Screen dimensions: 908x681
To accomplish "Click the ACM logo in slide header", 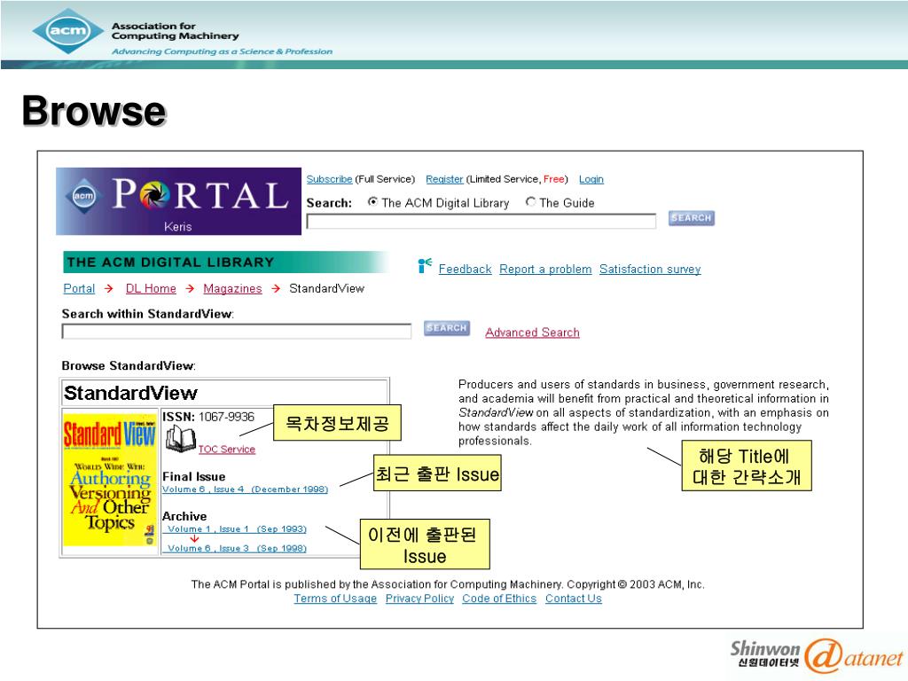I will pos(69,30).
